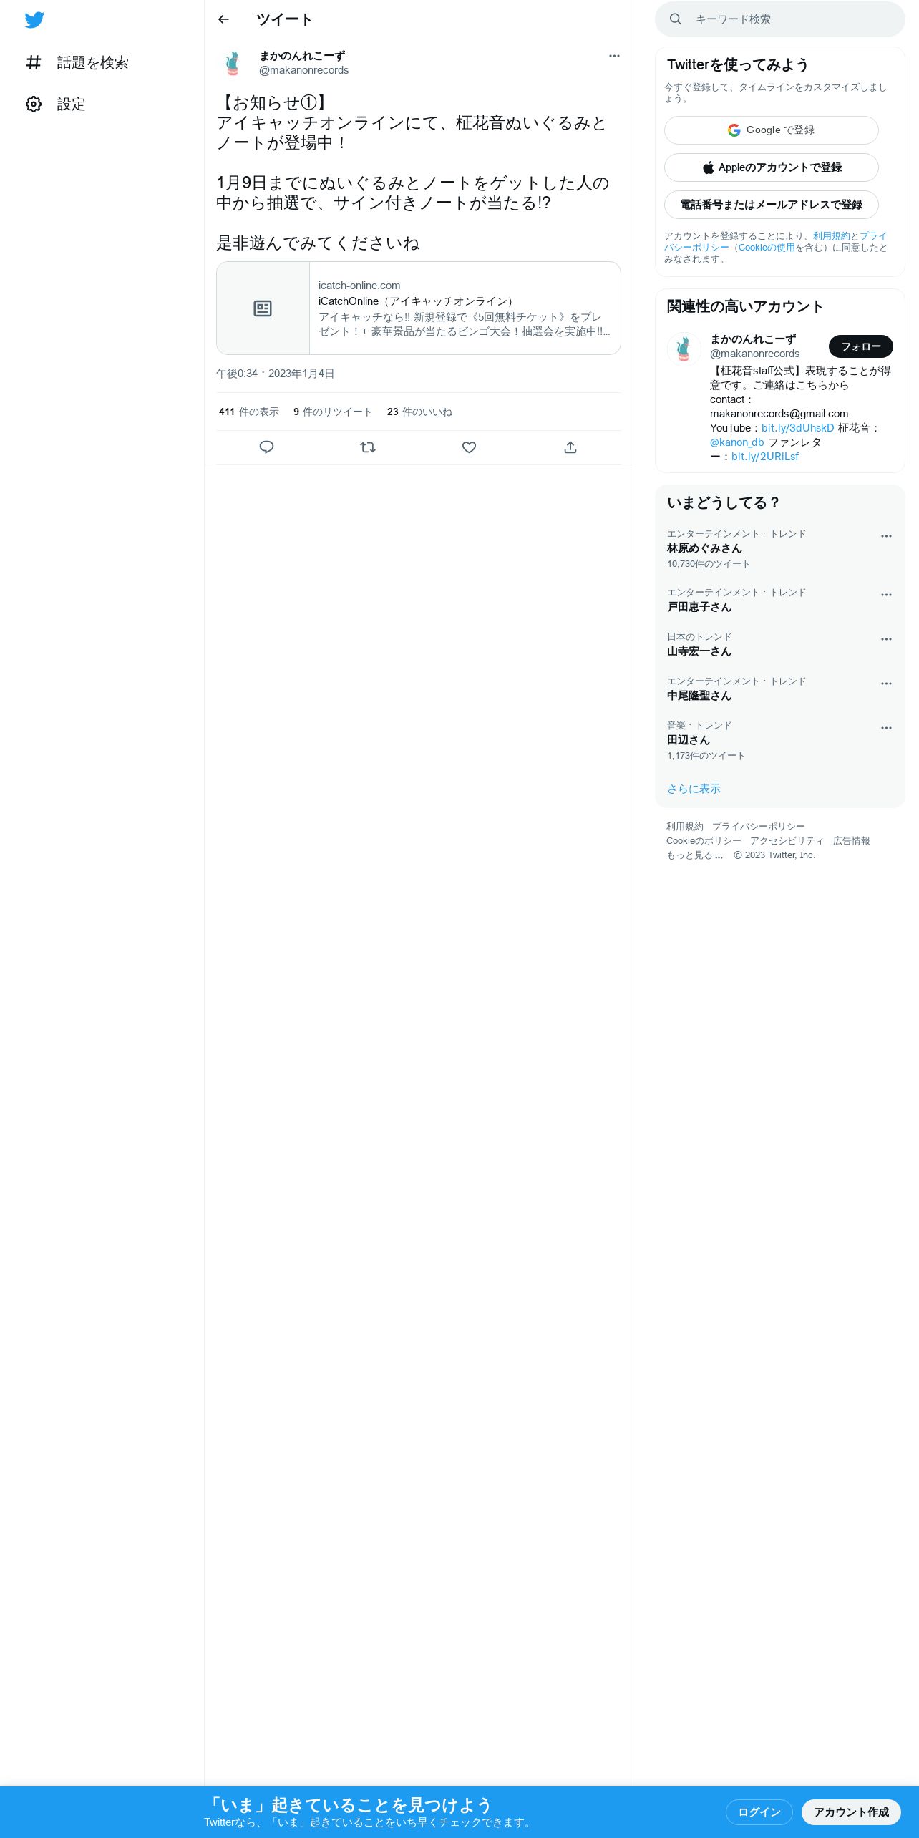Click the ログイン button in banner
This screenshot has width=919, height=1838.
click(759, 1812)
